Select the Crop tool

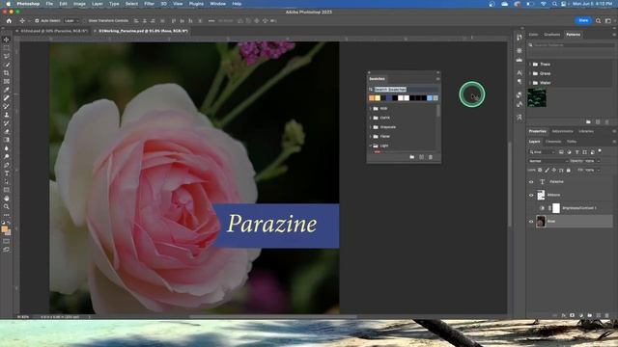(x=7, y=73)
